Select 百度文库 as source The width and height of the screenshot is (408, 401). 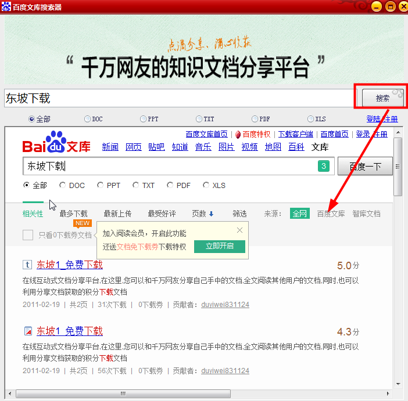pyautogui.click(x=331, y=214)
